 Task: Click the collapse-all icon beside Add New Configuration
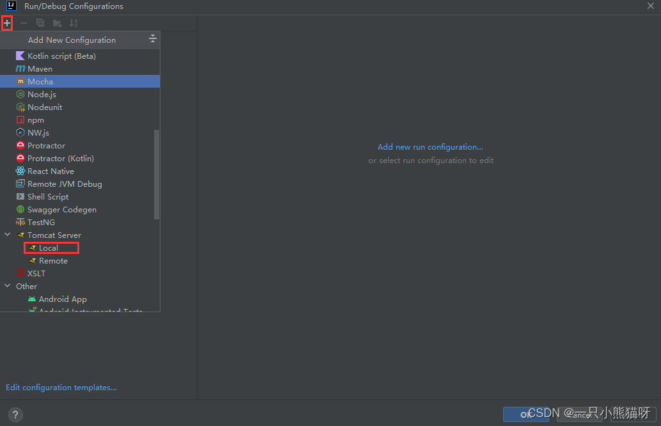pos(153,39)
